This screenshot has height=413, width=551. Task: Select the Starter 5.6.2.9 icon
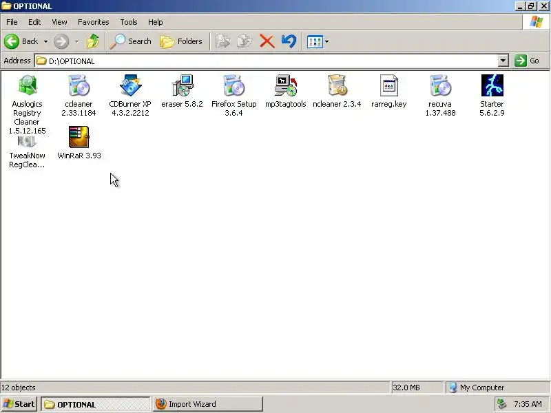click(492, 85)
